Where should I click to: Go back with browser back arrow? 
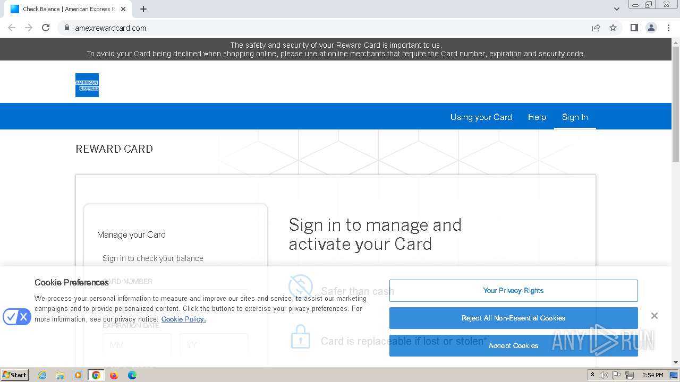[12, 28]
